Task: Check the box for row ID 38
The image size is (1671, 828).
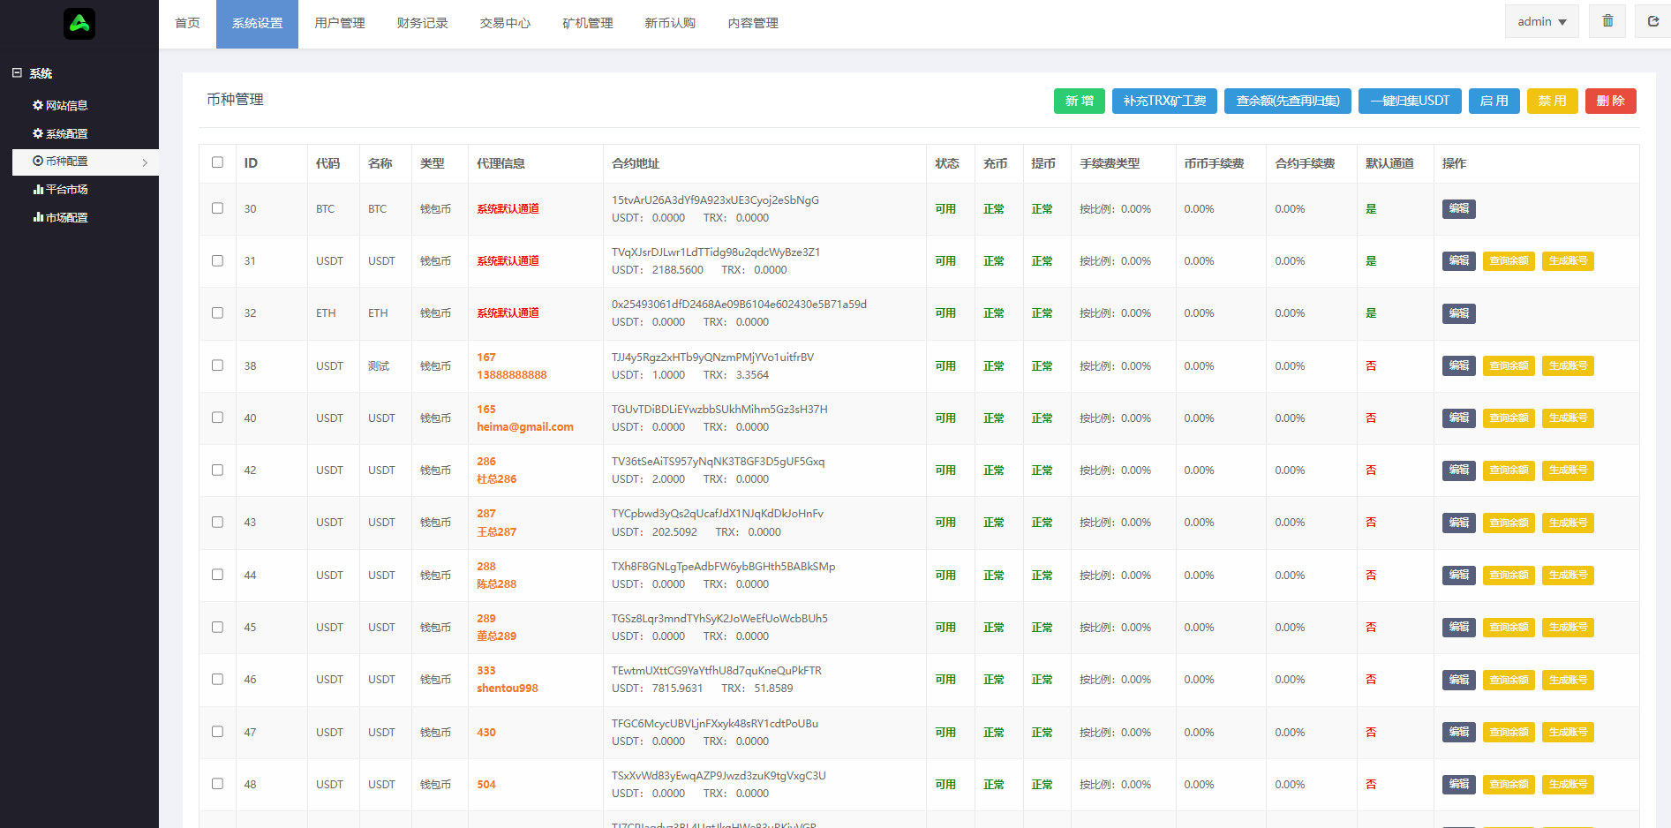Action: [217, 365]
